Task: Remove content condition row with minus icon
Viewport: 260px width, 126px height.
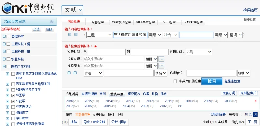Action: point(76,35)
